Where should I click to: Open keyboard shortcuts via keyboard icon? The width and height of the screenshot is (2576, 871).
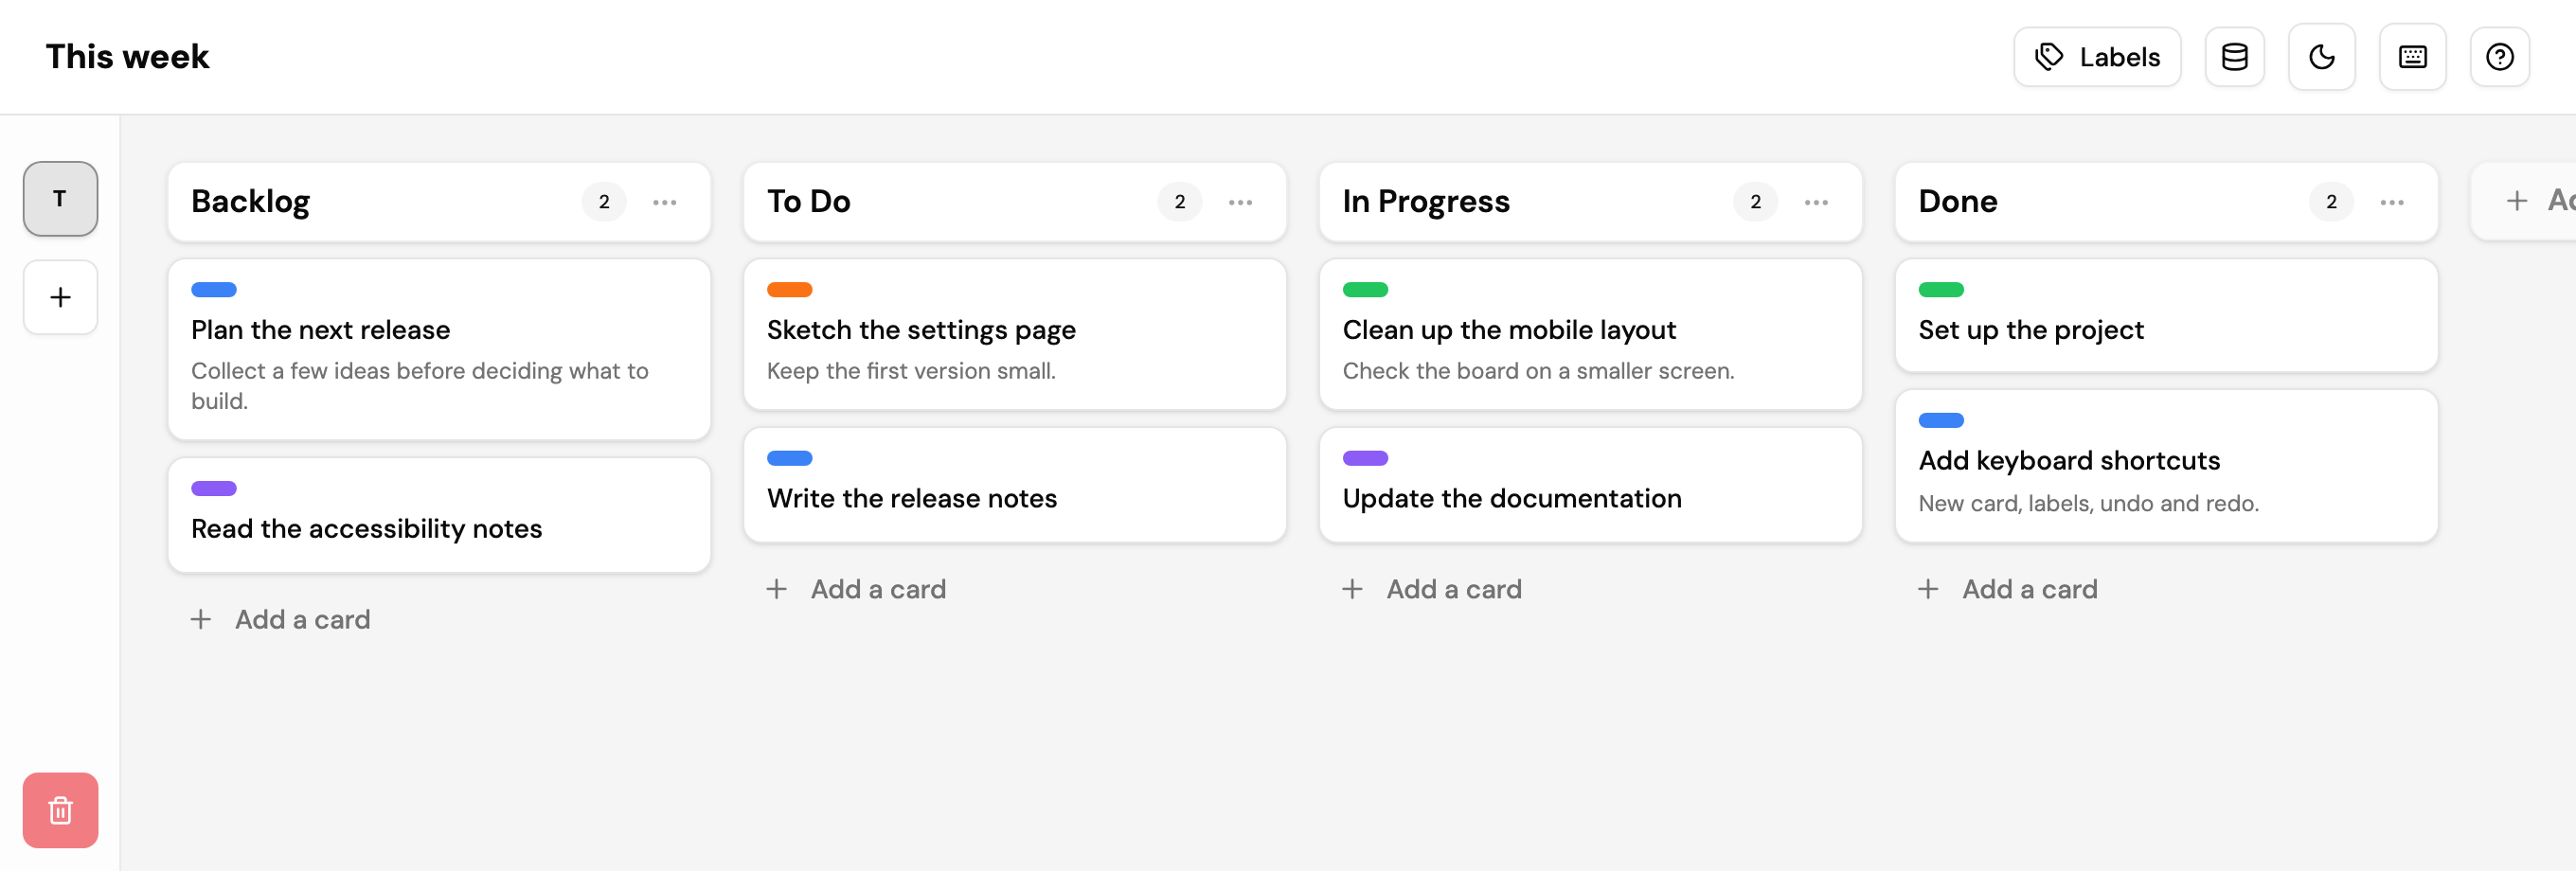[2412, 57]
